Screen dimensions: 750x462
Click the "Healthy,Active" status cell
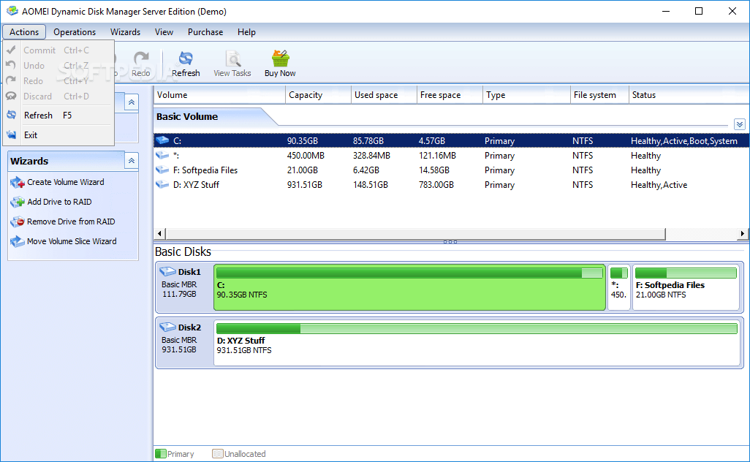click(x=659, y=185)
